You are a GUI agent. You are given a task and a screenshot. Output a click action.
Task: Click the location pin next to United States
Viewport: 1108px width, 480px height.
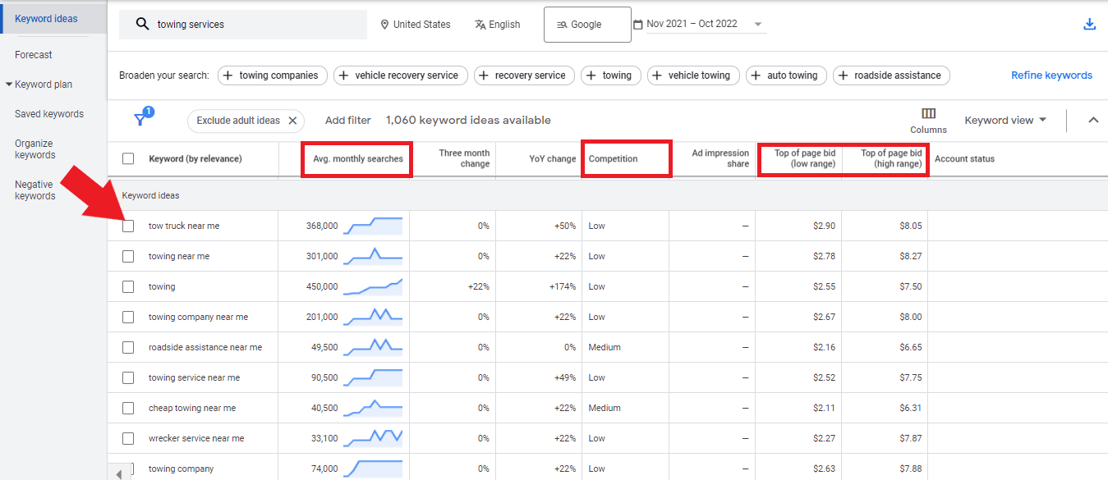[x=383, y=24]
